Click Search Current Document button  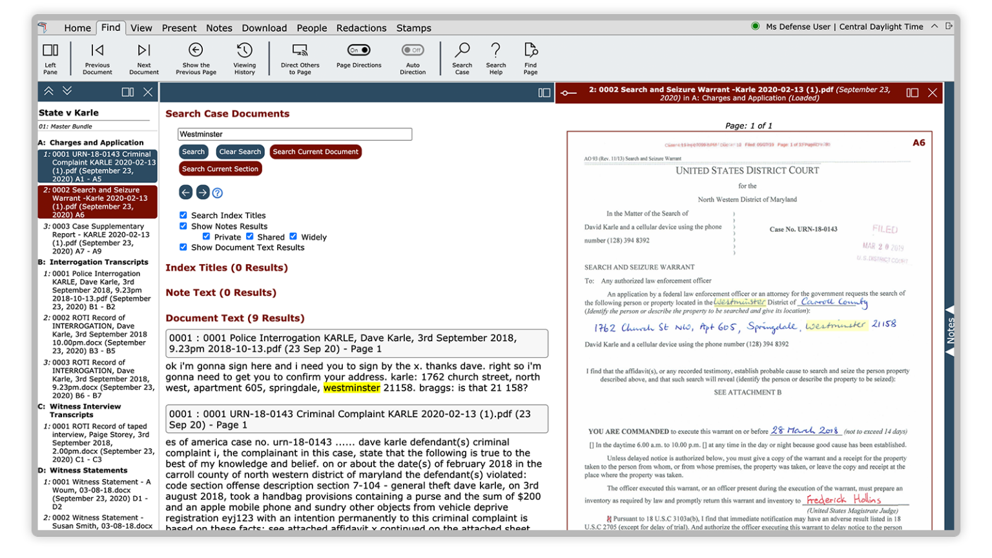[x=315, y=152]
